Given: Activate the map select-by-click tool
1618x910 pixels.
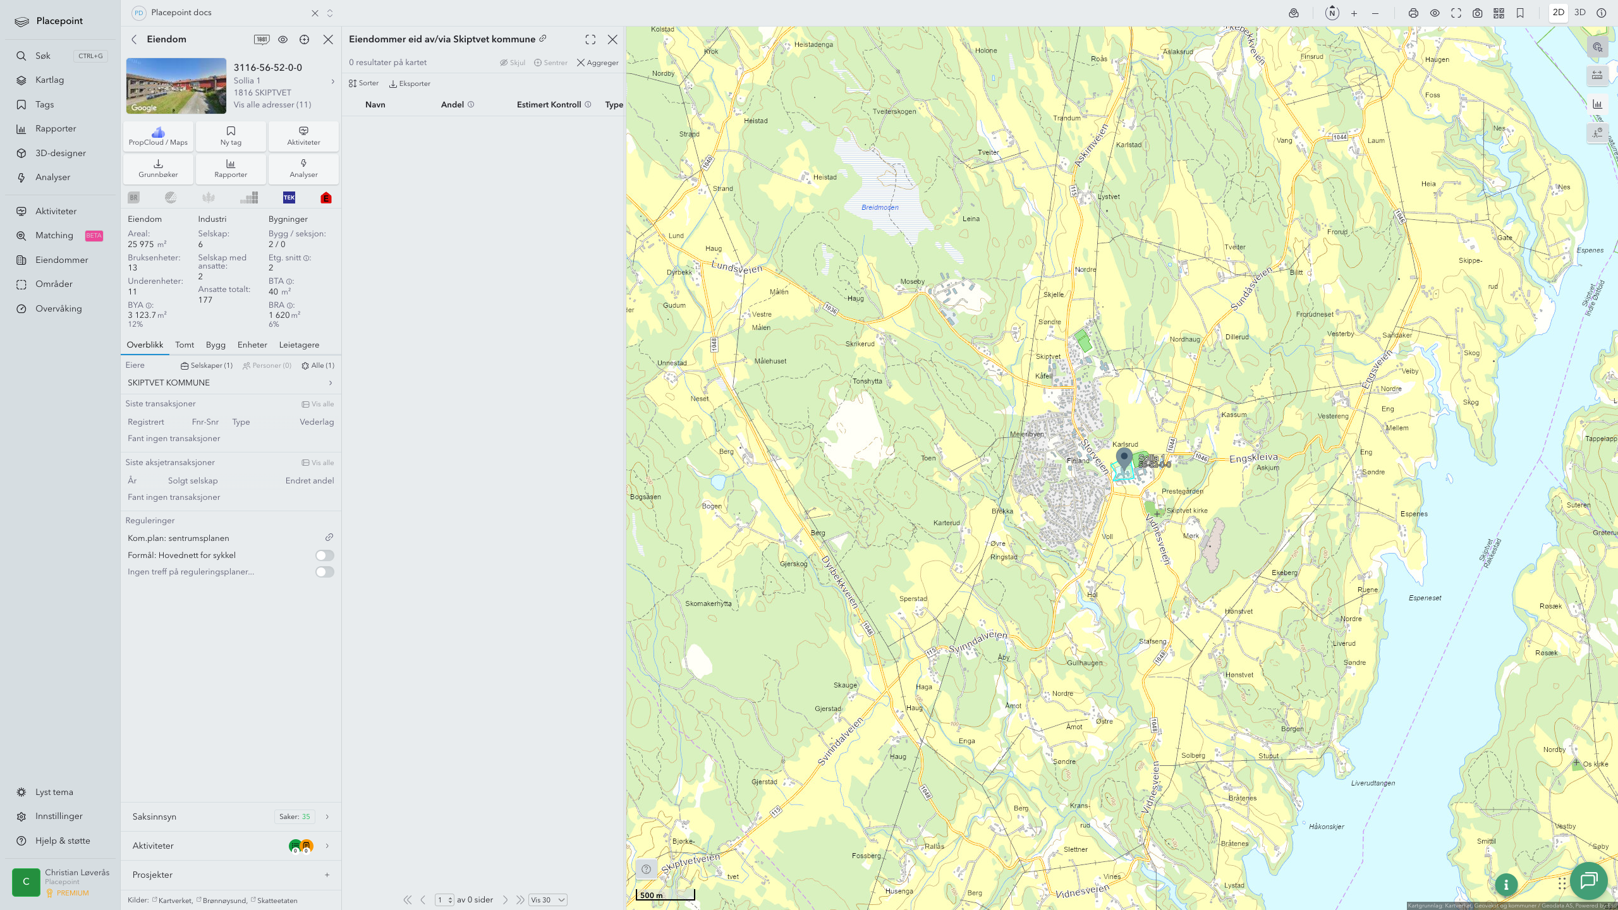Looking at the screenshot, I should pyautogui.click(x=1598, y=47).
